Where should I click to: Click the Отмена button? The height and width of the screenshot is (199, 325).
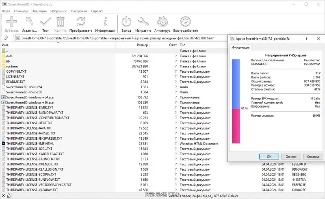tap(291, 156)
